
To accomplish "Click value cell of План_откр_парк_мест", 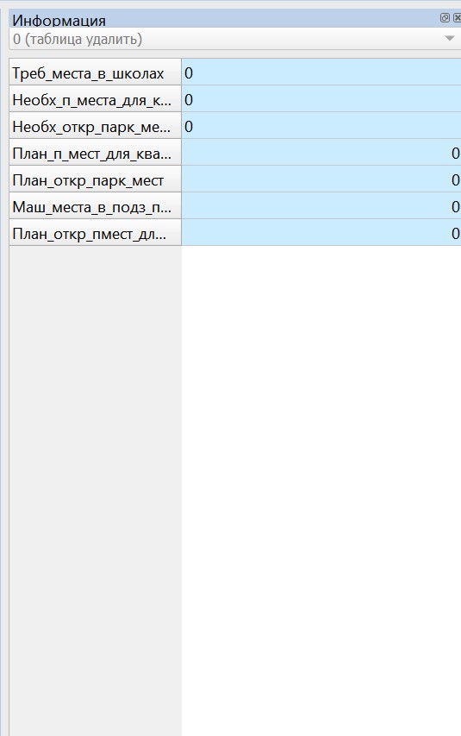I will tap(321, 179).
